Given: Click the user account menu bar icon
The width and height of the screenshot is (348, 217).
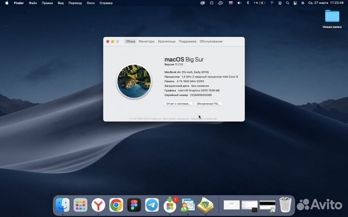Looking at the screenshot, I should [280, 3].
